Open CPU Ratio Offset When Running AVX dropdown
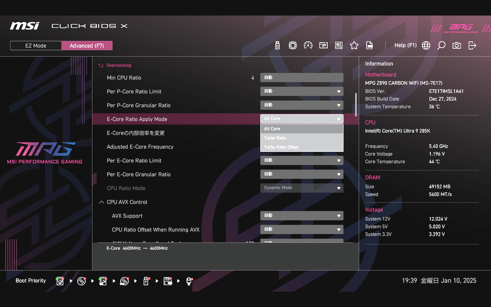Screen dimensions: 491x307 tap(302, 229)
